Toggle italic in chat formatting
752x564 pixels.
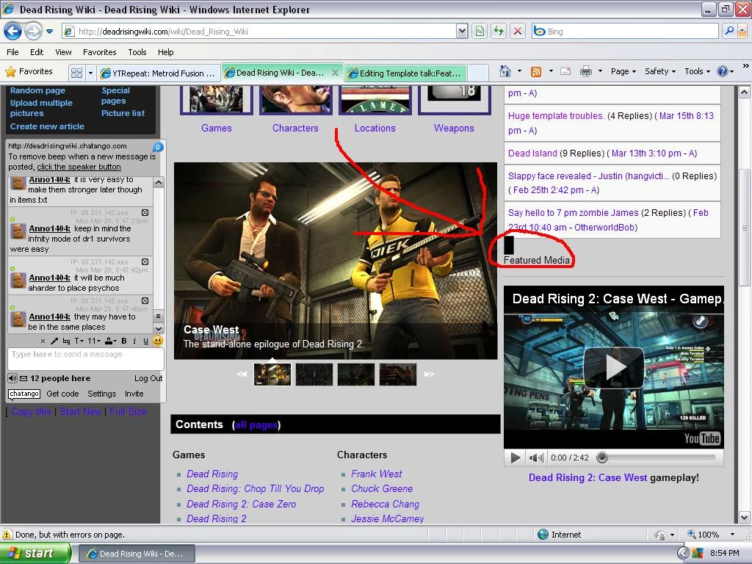(x=134, y=341)
